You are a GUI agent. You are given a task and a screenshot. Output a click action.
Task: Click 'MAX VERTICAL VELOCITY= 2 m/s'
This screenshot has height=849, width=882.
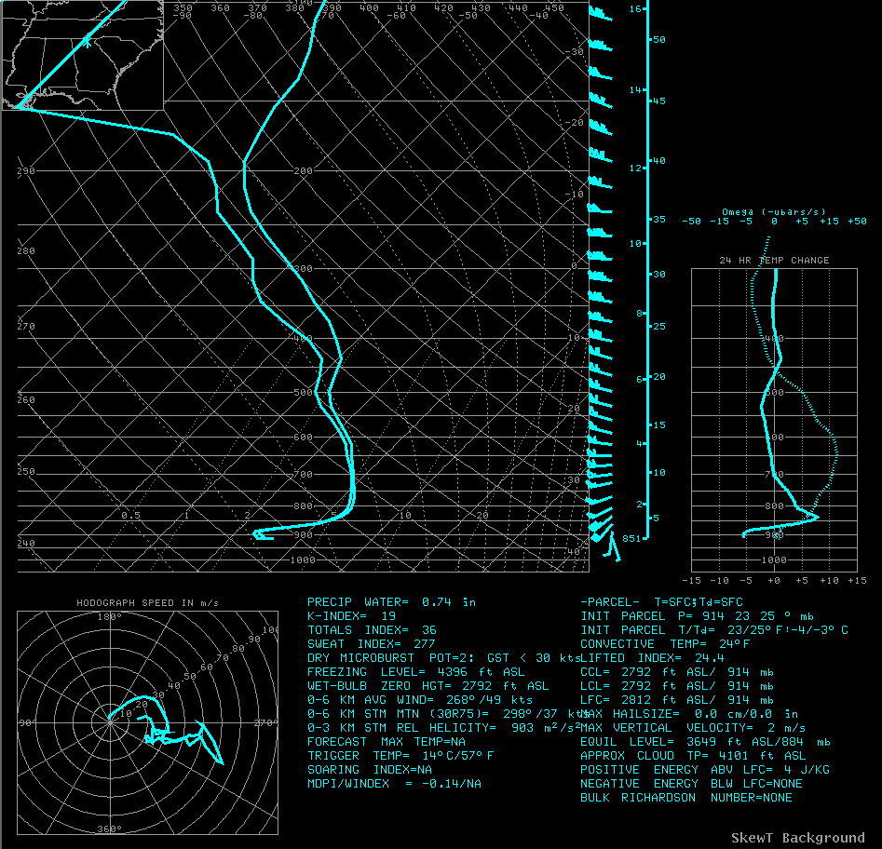pyautogui.click(x=692, y=728)
